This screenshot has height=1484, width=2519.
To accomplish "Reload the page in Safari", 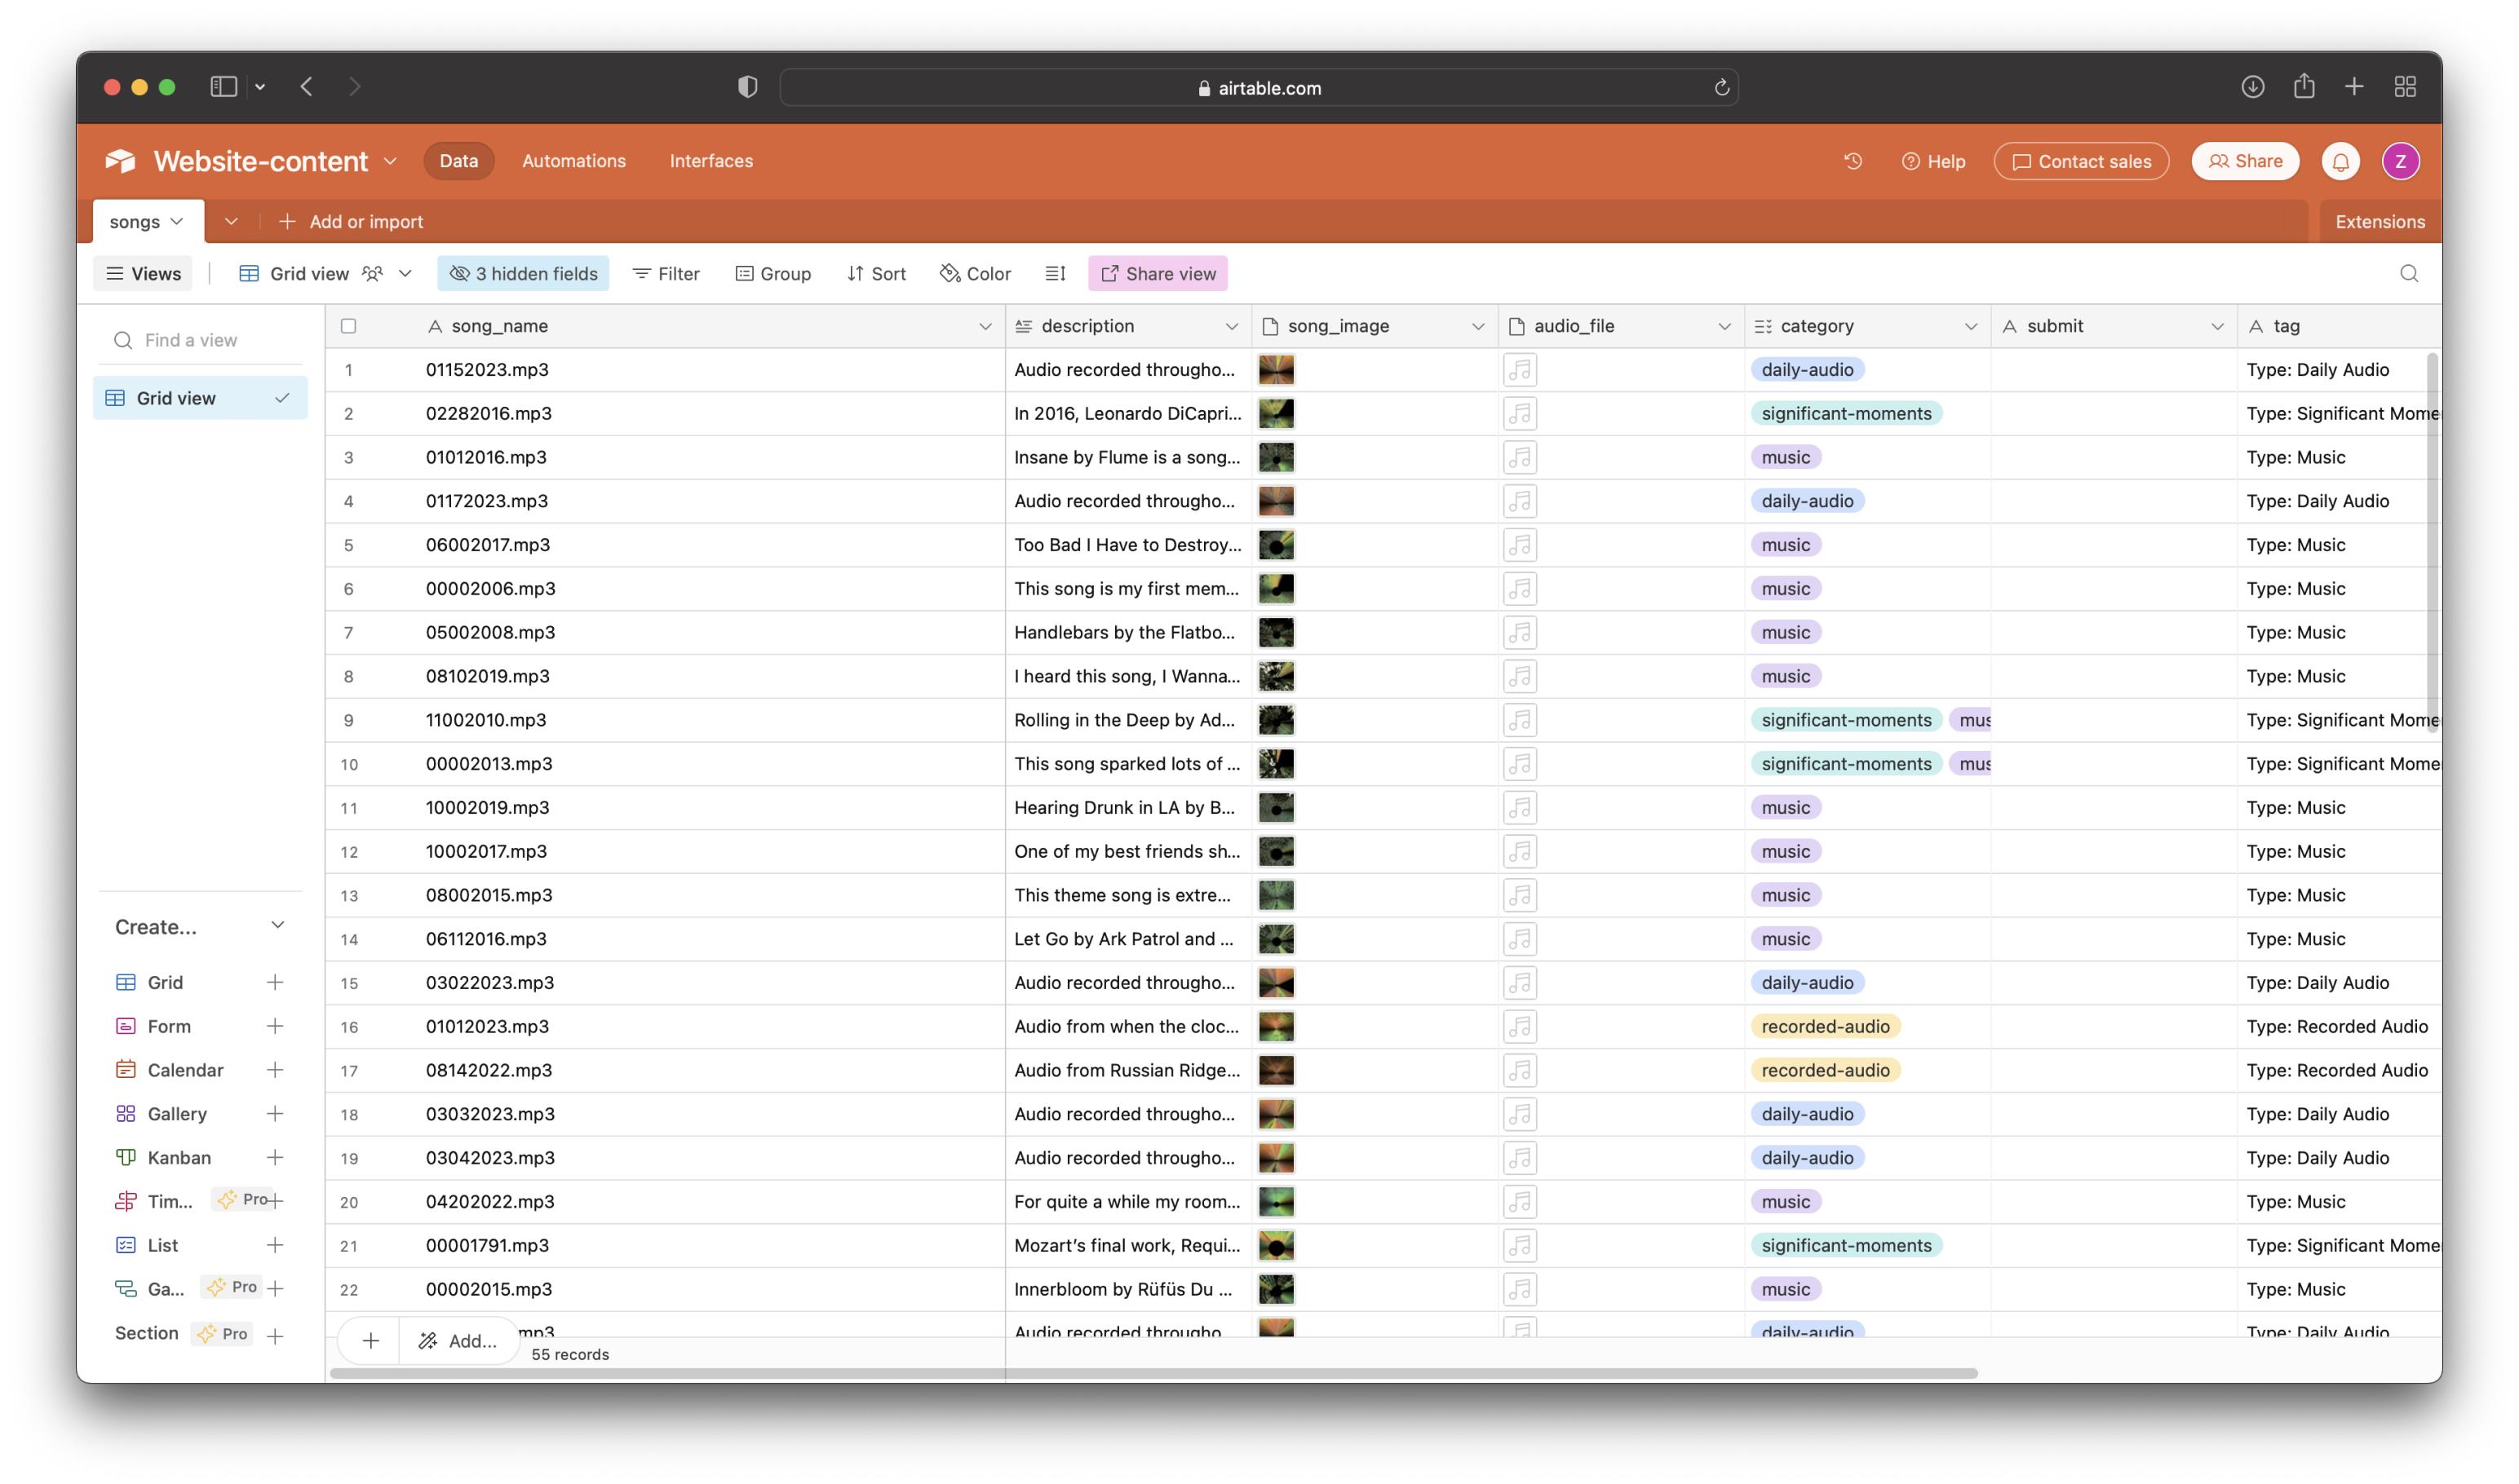I will click(1722, 88).
